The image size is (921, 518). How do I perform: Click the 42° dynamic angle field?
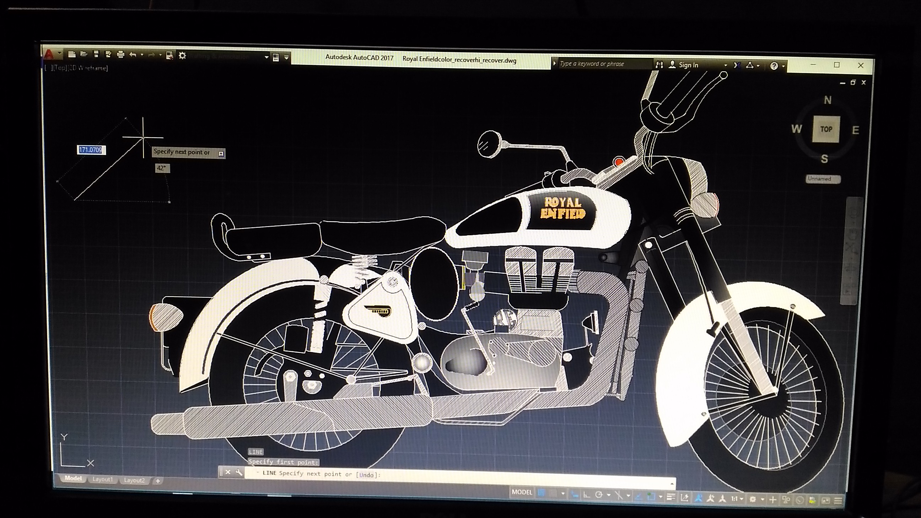(x=162, y=168)
